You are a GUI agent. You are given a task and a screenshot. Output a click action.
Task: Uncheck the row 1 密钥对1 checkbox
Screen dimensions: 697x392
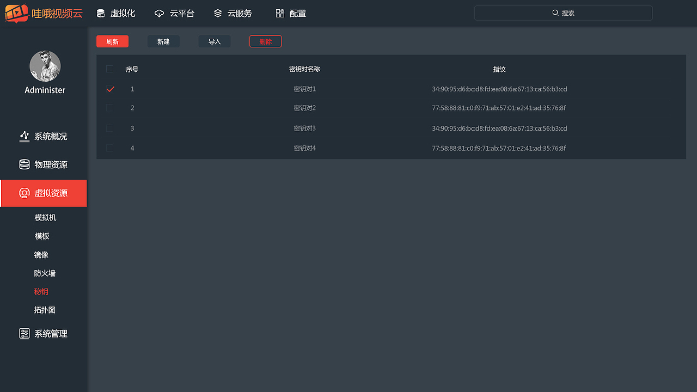[x=110, y=89]
